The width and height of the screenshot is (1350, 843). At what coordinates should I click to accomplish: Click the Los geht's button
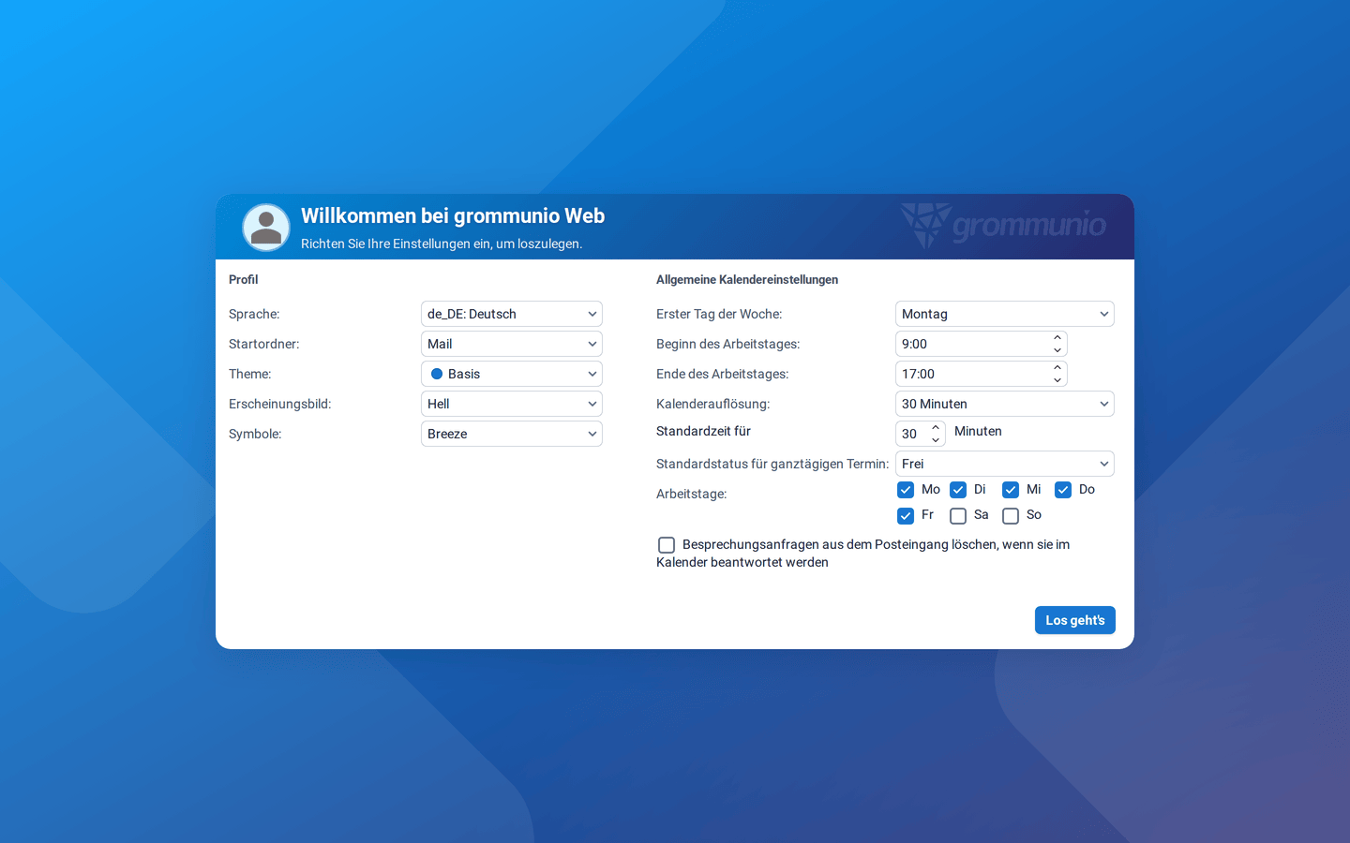(x=1075, y=620)
